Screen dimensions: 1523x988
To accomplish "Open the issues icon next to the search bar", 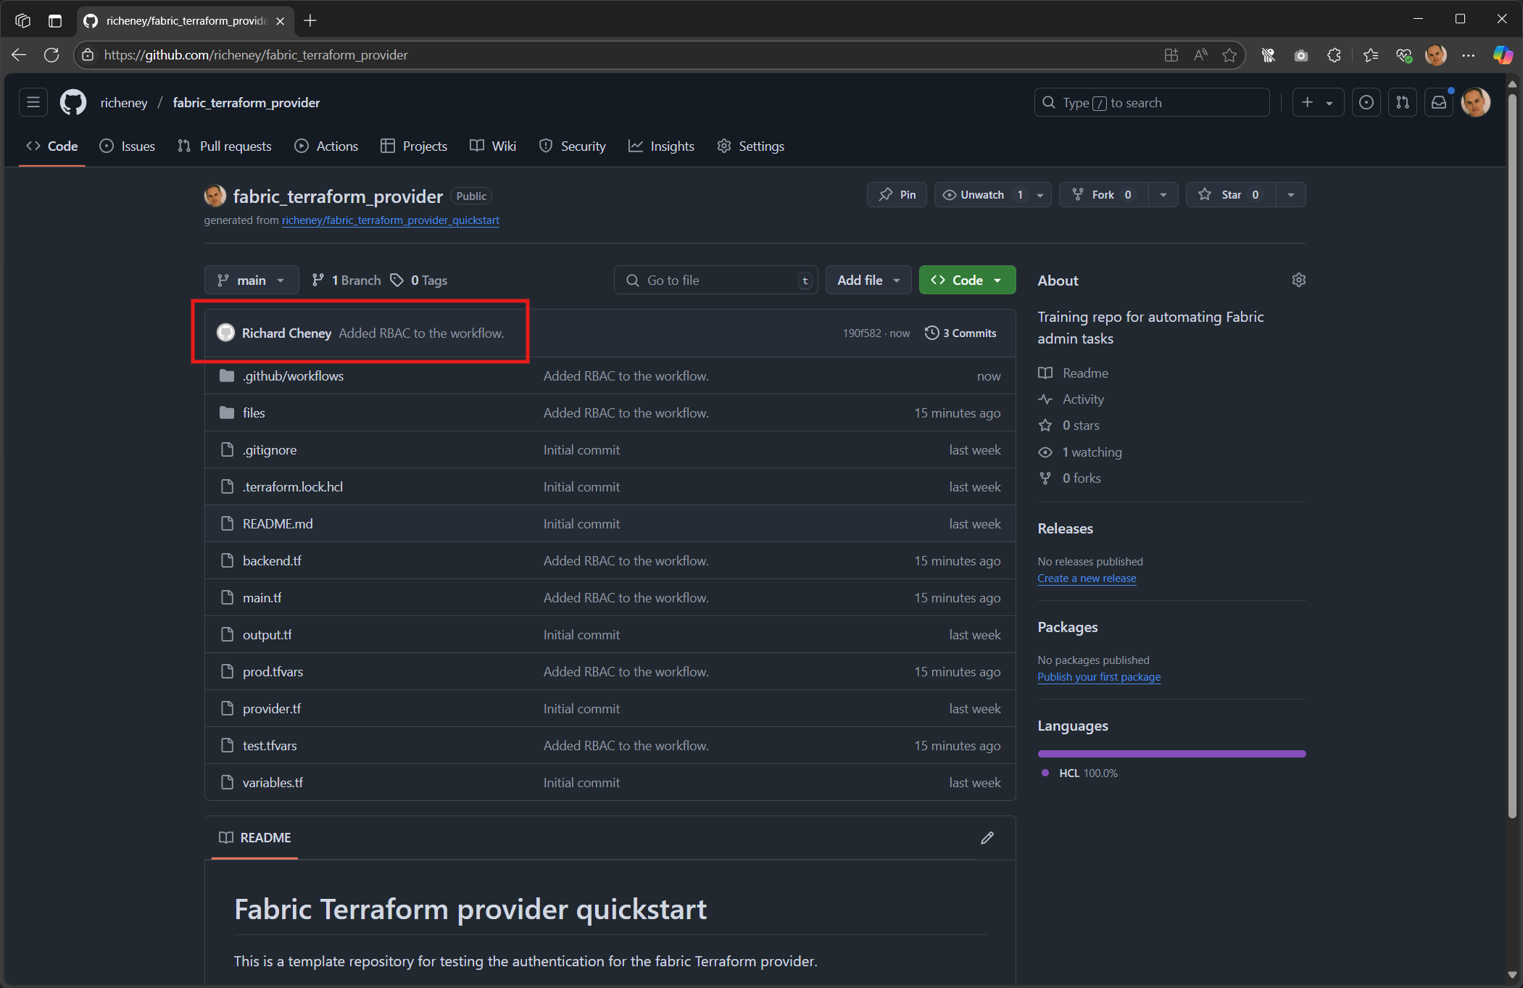I will [x=1367, y=102].
